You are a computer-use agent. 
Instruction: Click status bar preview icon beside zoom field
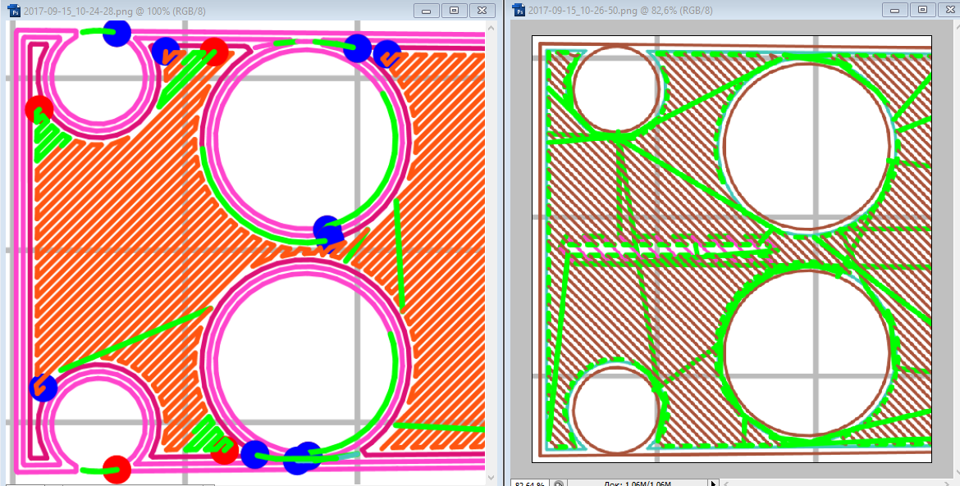tap(559, 484)
